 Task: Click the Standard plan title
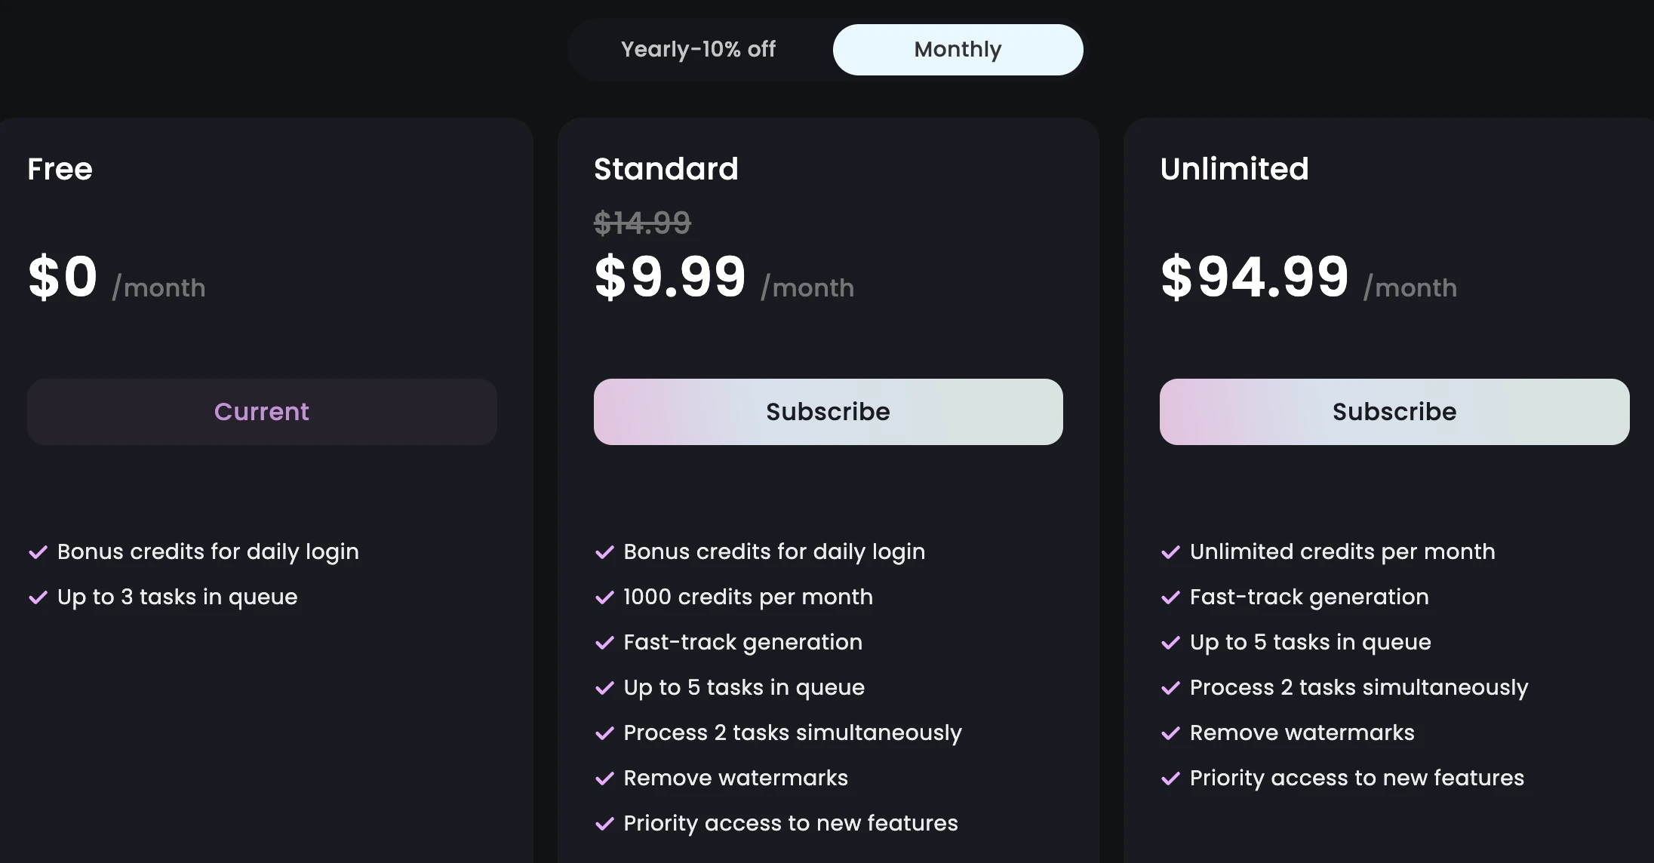666,169
